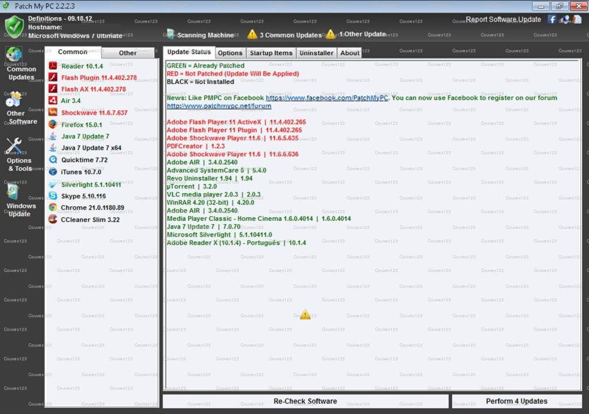
Task: Click the Skype icon in the list
Action: coord(53,196)
